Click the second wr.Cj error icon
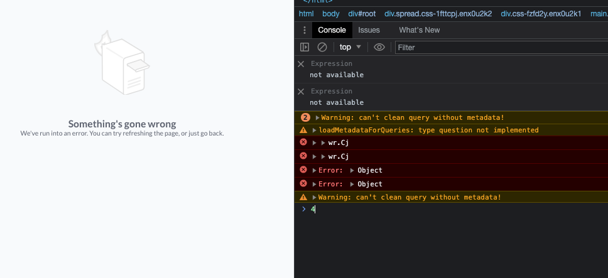 tap(303, 156)
